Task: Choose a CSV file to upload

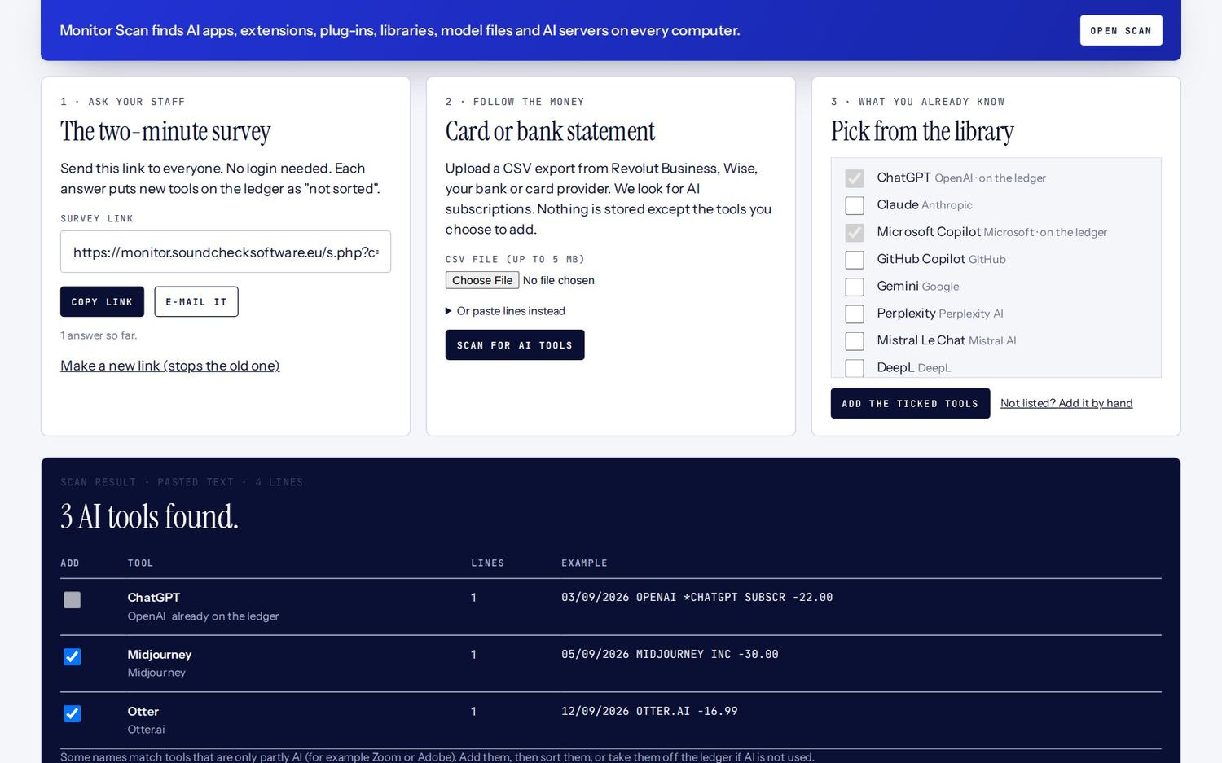Action: [x=482, y=280]
